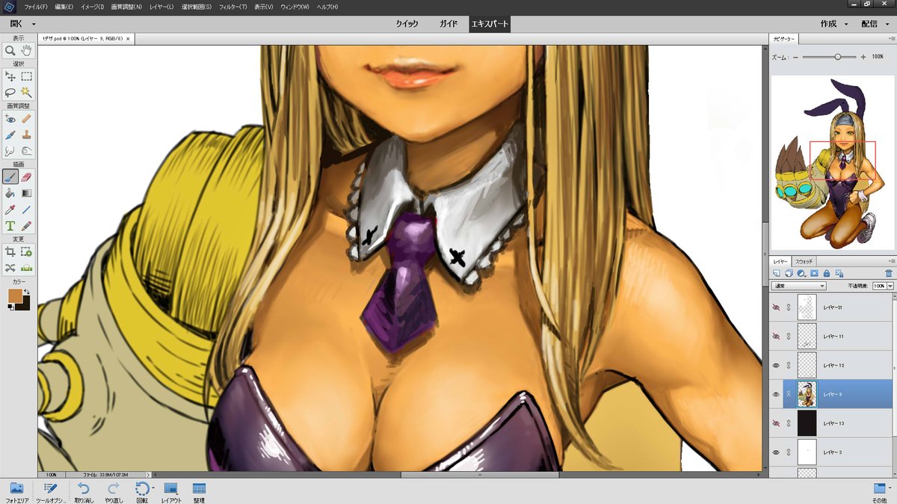Switch to the ガイド mode tab
The image size is (897, 504).
tap(449, 24)
